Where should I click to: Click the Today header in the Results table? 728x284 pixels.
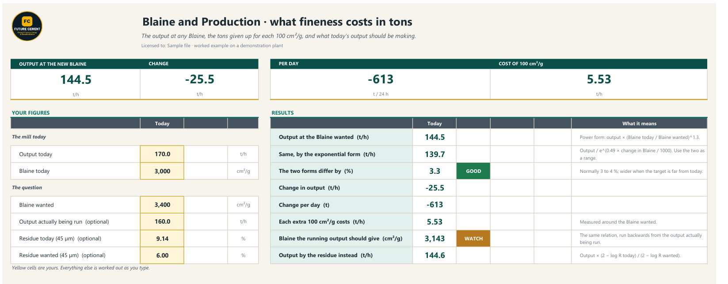[x=435, y=123]
